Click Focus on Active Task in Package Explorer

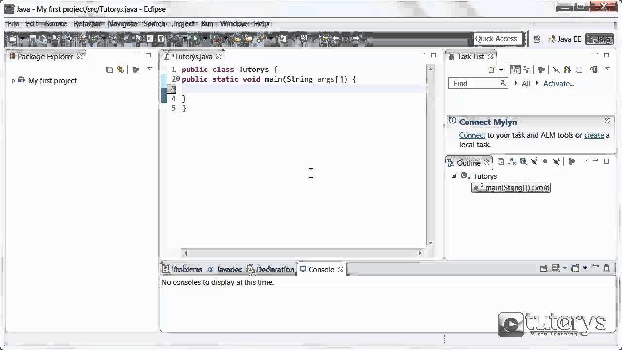136,70
